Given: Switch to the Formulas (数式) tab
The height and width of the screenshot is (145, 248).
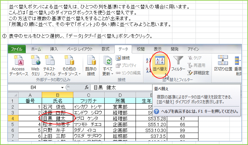Looking at the screenshot, I should (x=106, y=49).
